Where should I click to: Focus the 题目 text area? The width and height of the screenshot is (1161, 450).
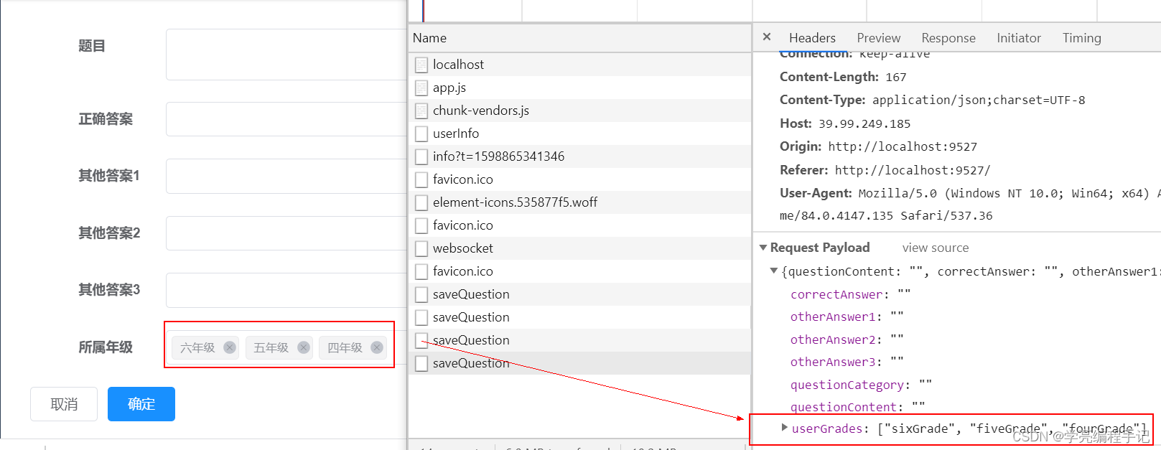point(286,55)
